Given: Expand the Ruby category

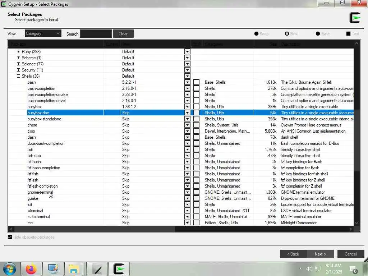Looking at the screenshot, I should (19, 52).
